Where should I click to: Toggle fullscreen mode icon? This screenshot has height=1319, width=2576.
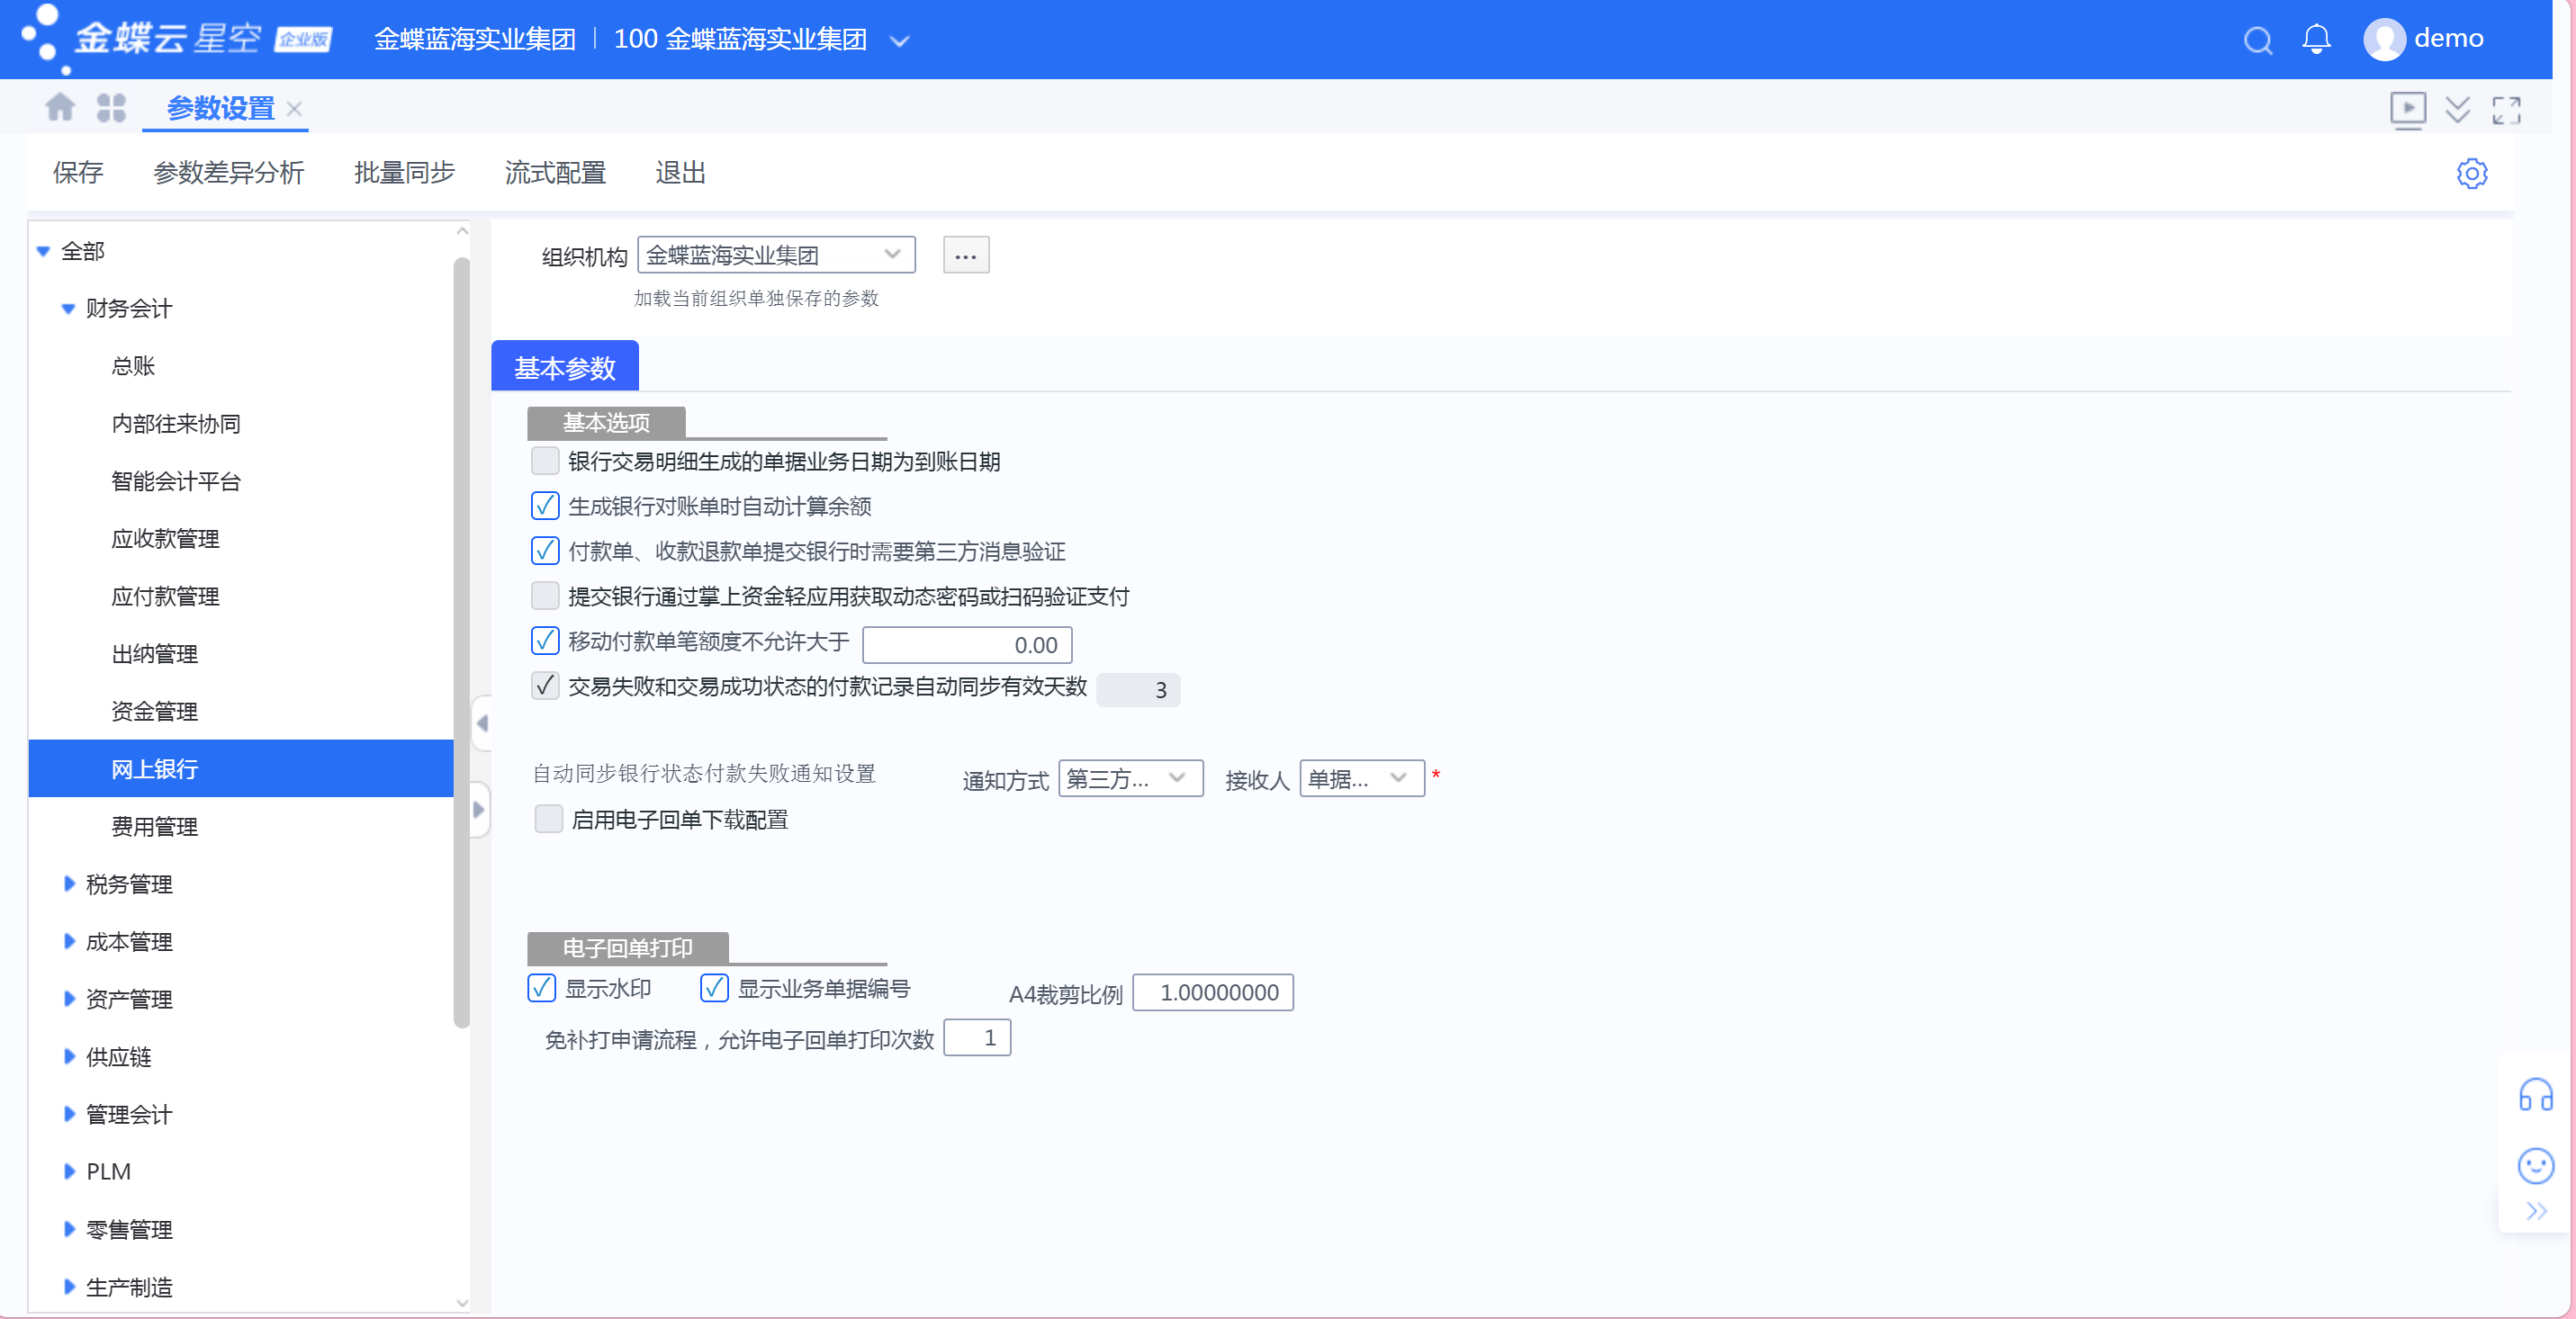coord(2506,110)
